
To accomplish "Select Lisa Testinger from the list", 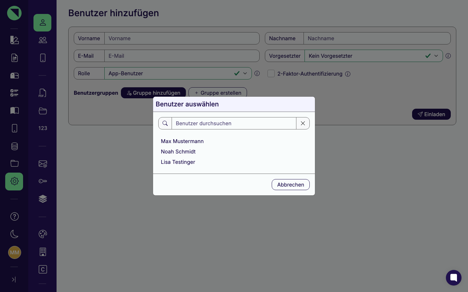I will (x=178, y=162).
